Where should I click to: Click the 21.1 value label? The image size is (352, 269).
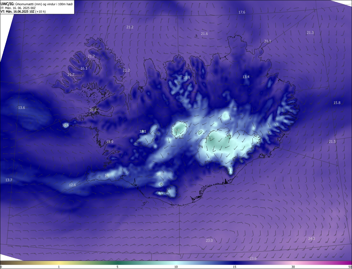click(x=268, y=41)
